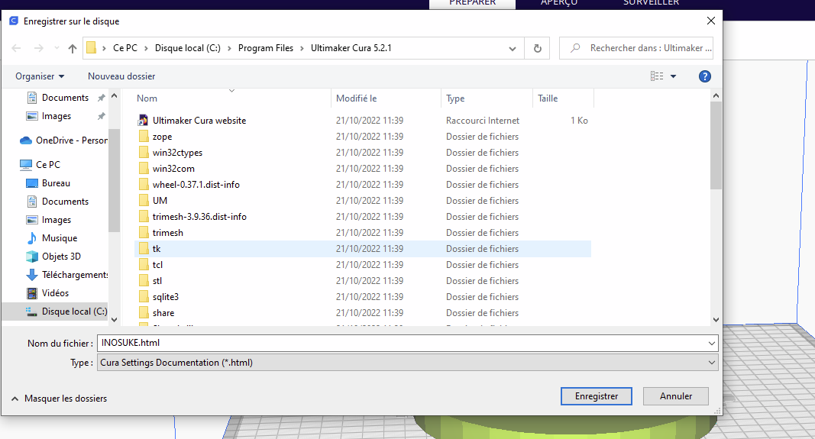Open pinned Documents in quick access
The height and width of the screenshot is (439, 815).
point(65,98)
